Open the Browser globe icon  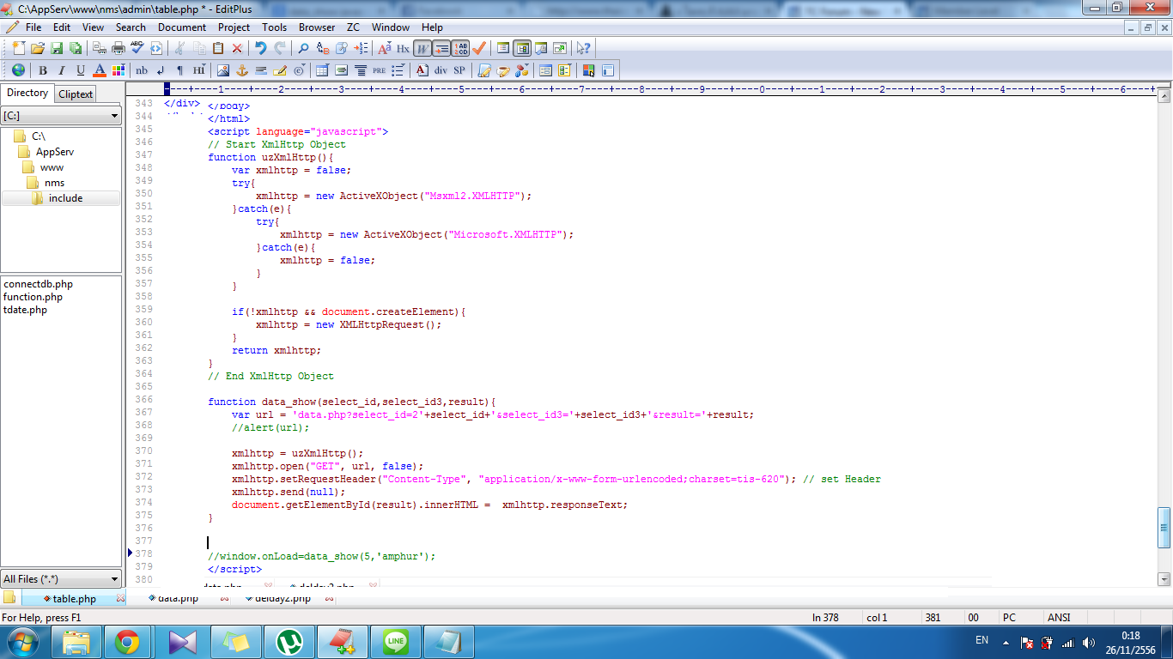(x=18, y=70)
